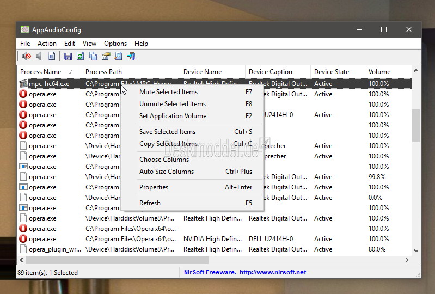Click vertical scrollbar up arrow
The width and height of the screenshot is (435, 294).
click(416, 70)
